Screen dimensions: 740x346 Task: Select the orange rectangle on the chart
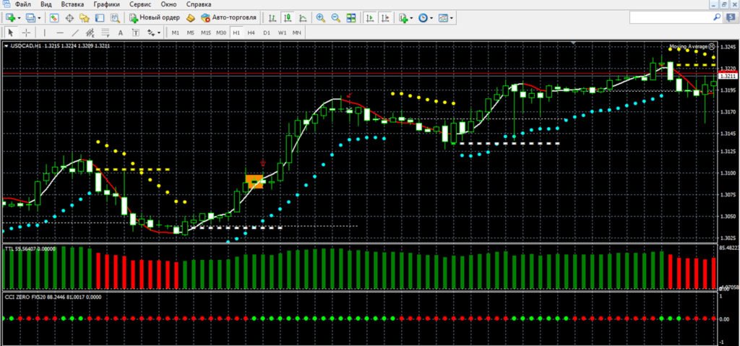pyautogui.click(x=254, y=182)
